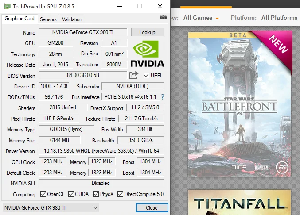Click the 6144 MB Memory Size value

(x=59, y=140)
